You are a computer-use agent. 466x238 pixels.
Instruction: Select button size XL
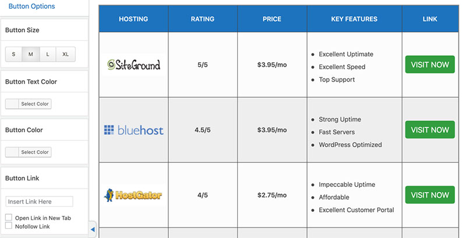coord(65,54)
